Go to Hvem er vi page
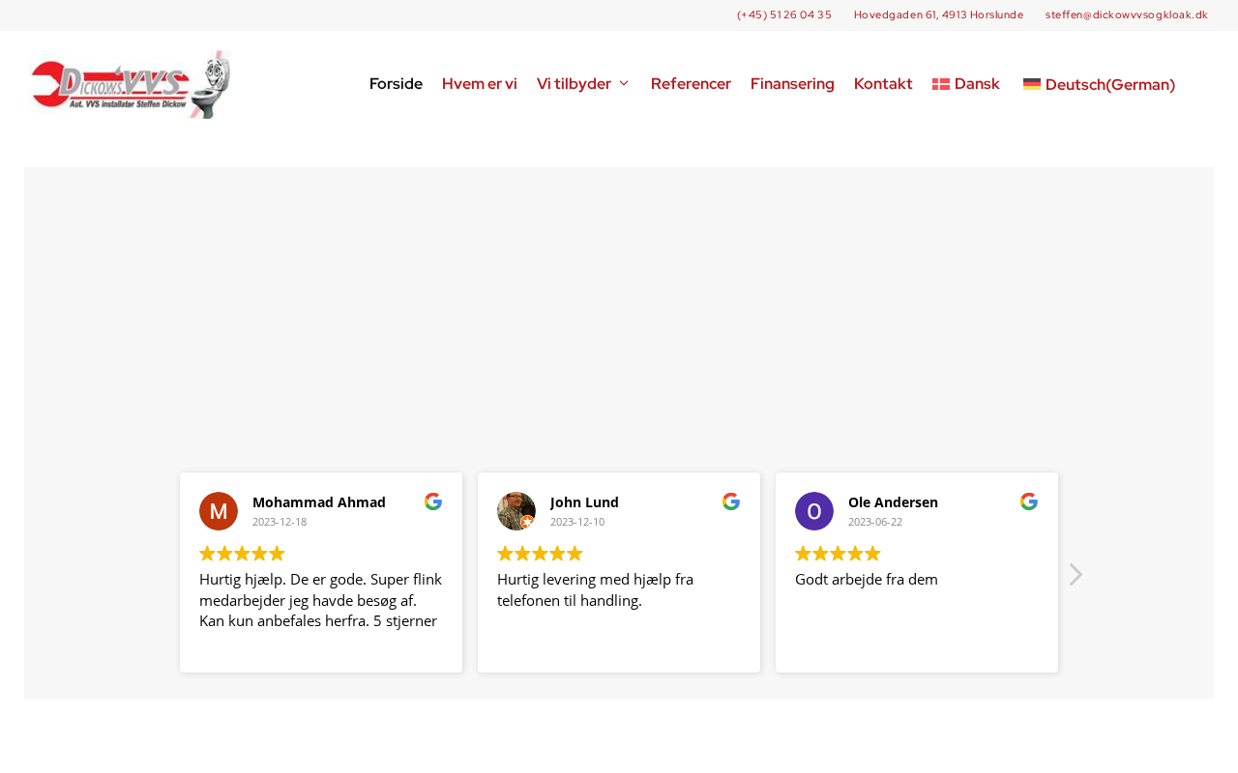The width and height of the screenshot is (1238, 773). (x=480, y=84)
